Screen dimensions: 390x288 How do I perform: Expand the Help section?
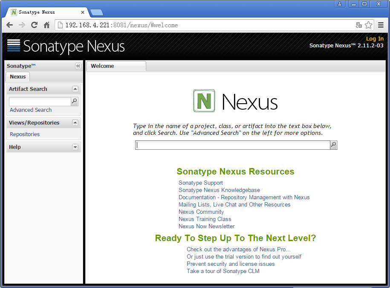pyautogui.click(x=75, y=147)
